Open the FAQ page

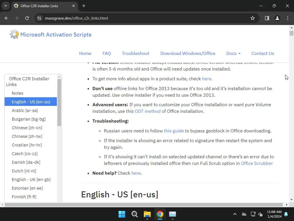[x=107, y=53]
